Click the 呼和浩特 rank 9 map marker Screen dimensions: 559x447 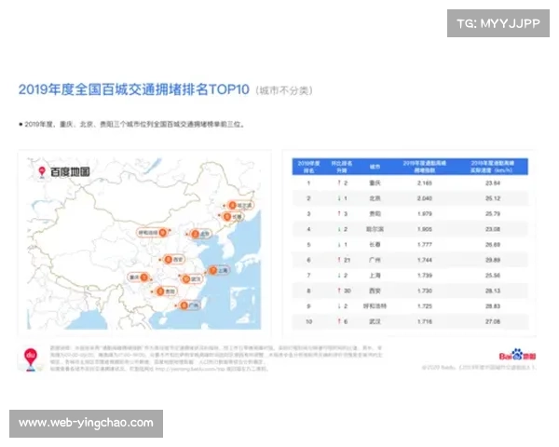153,233
